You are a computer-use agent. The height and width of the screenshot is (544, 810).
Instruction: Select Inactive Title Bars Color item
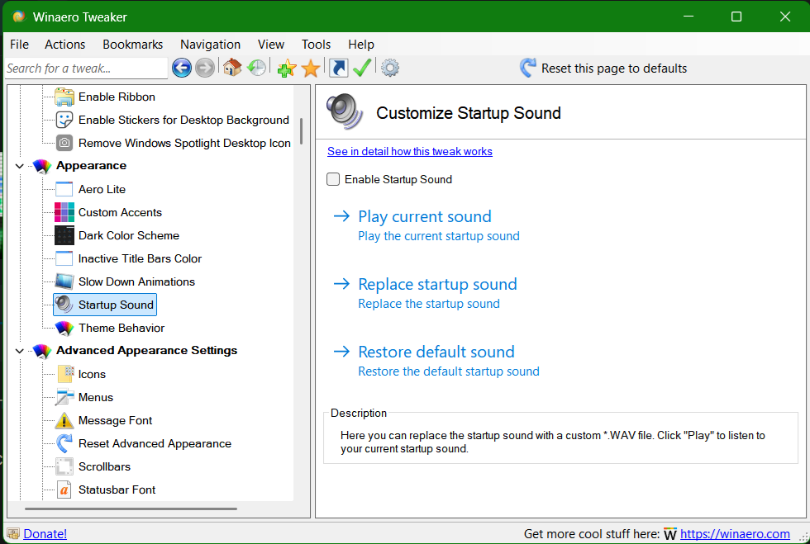point(140,258)
